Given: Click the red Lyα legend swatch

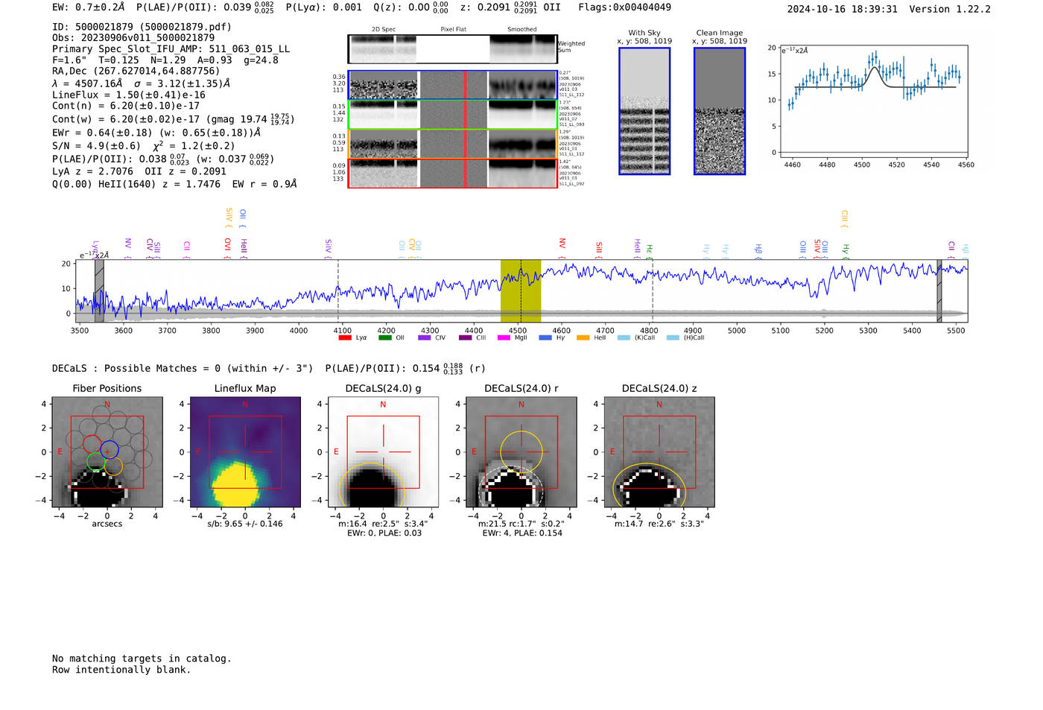Looking at the screenshot, I should coord(345,337).
